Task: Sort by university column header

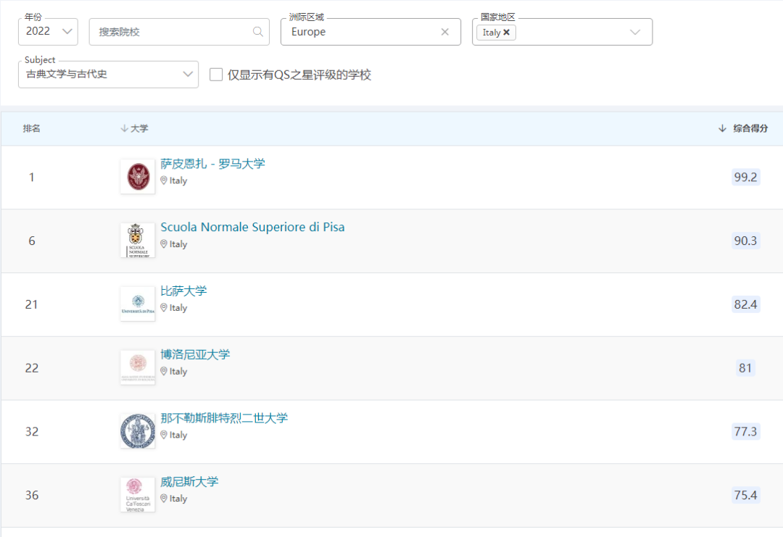Action: [134, 129]
